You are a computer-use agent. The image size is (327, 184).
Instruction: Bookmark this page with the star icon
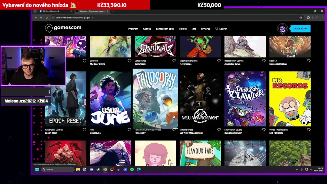coord(301,18)
